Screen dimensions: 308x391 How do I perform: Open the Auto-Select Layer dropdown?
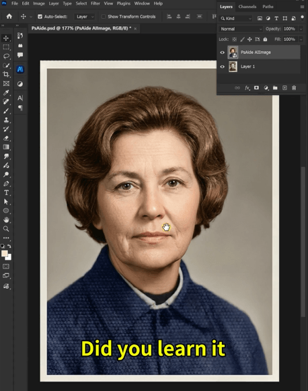[x=85, y=16]
